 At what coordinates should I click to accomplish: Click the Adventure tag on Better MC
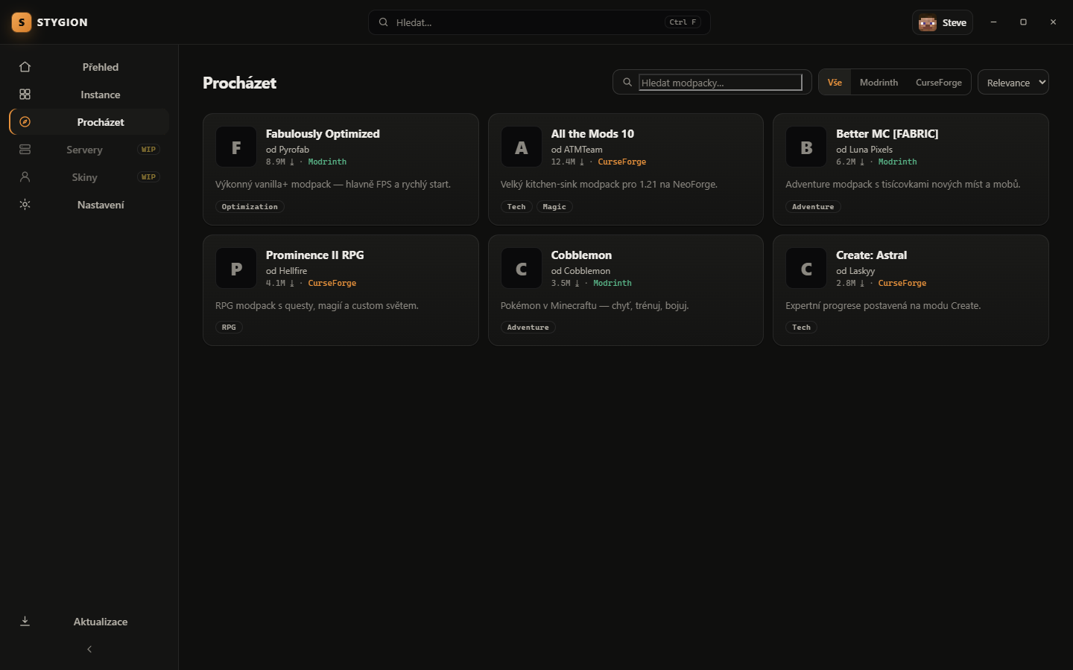[813, 207]
